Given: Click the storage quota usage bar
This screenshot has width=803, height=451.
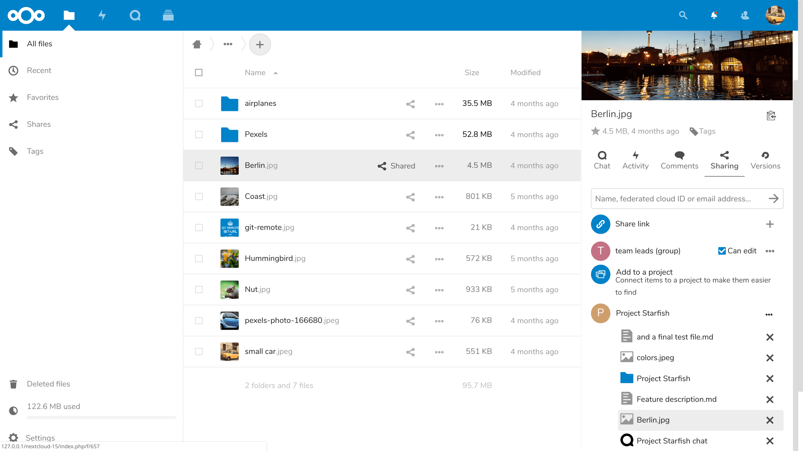Looking at the screenshot, I should (101, 417).
